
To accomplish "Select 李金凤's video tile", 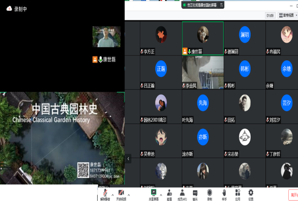I will [x=203, y=72].
